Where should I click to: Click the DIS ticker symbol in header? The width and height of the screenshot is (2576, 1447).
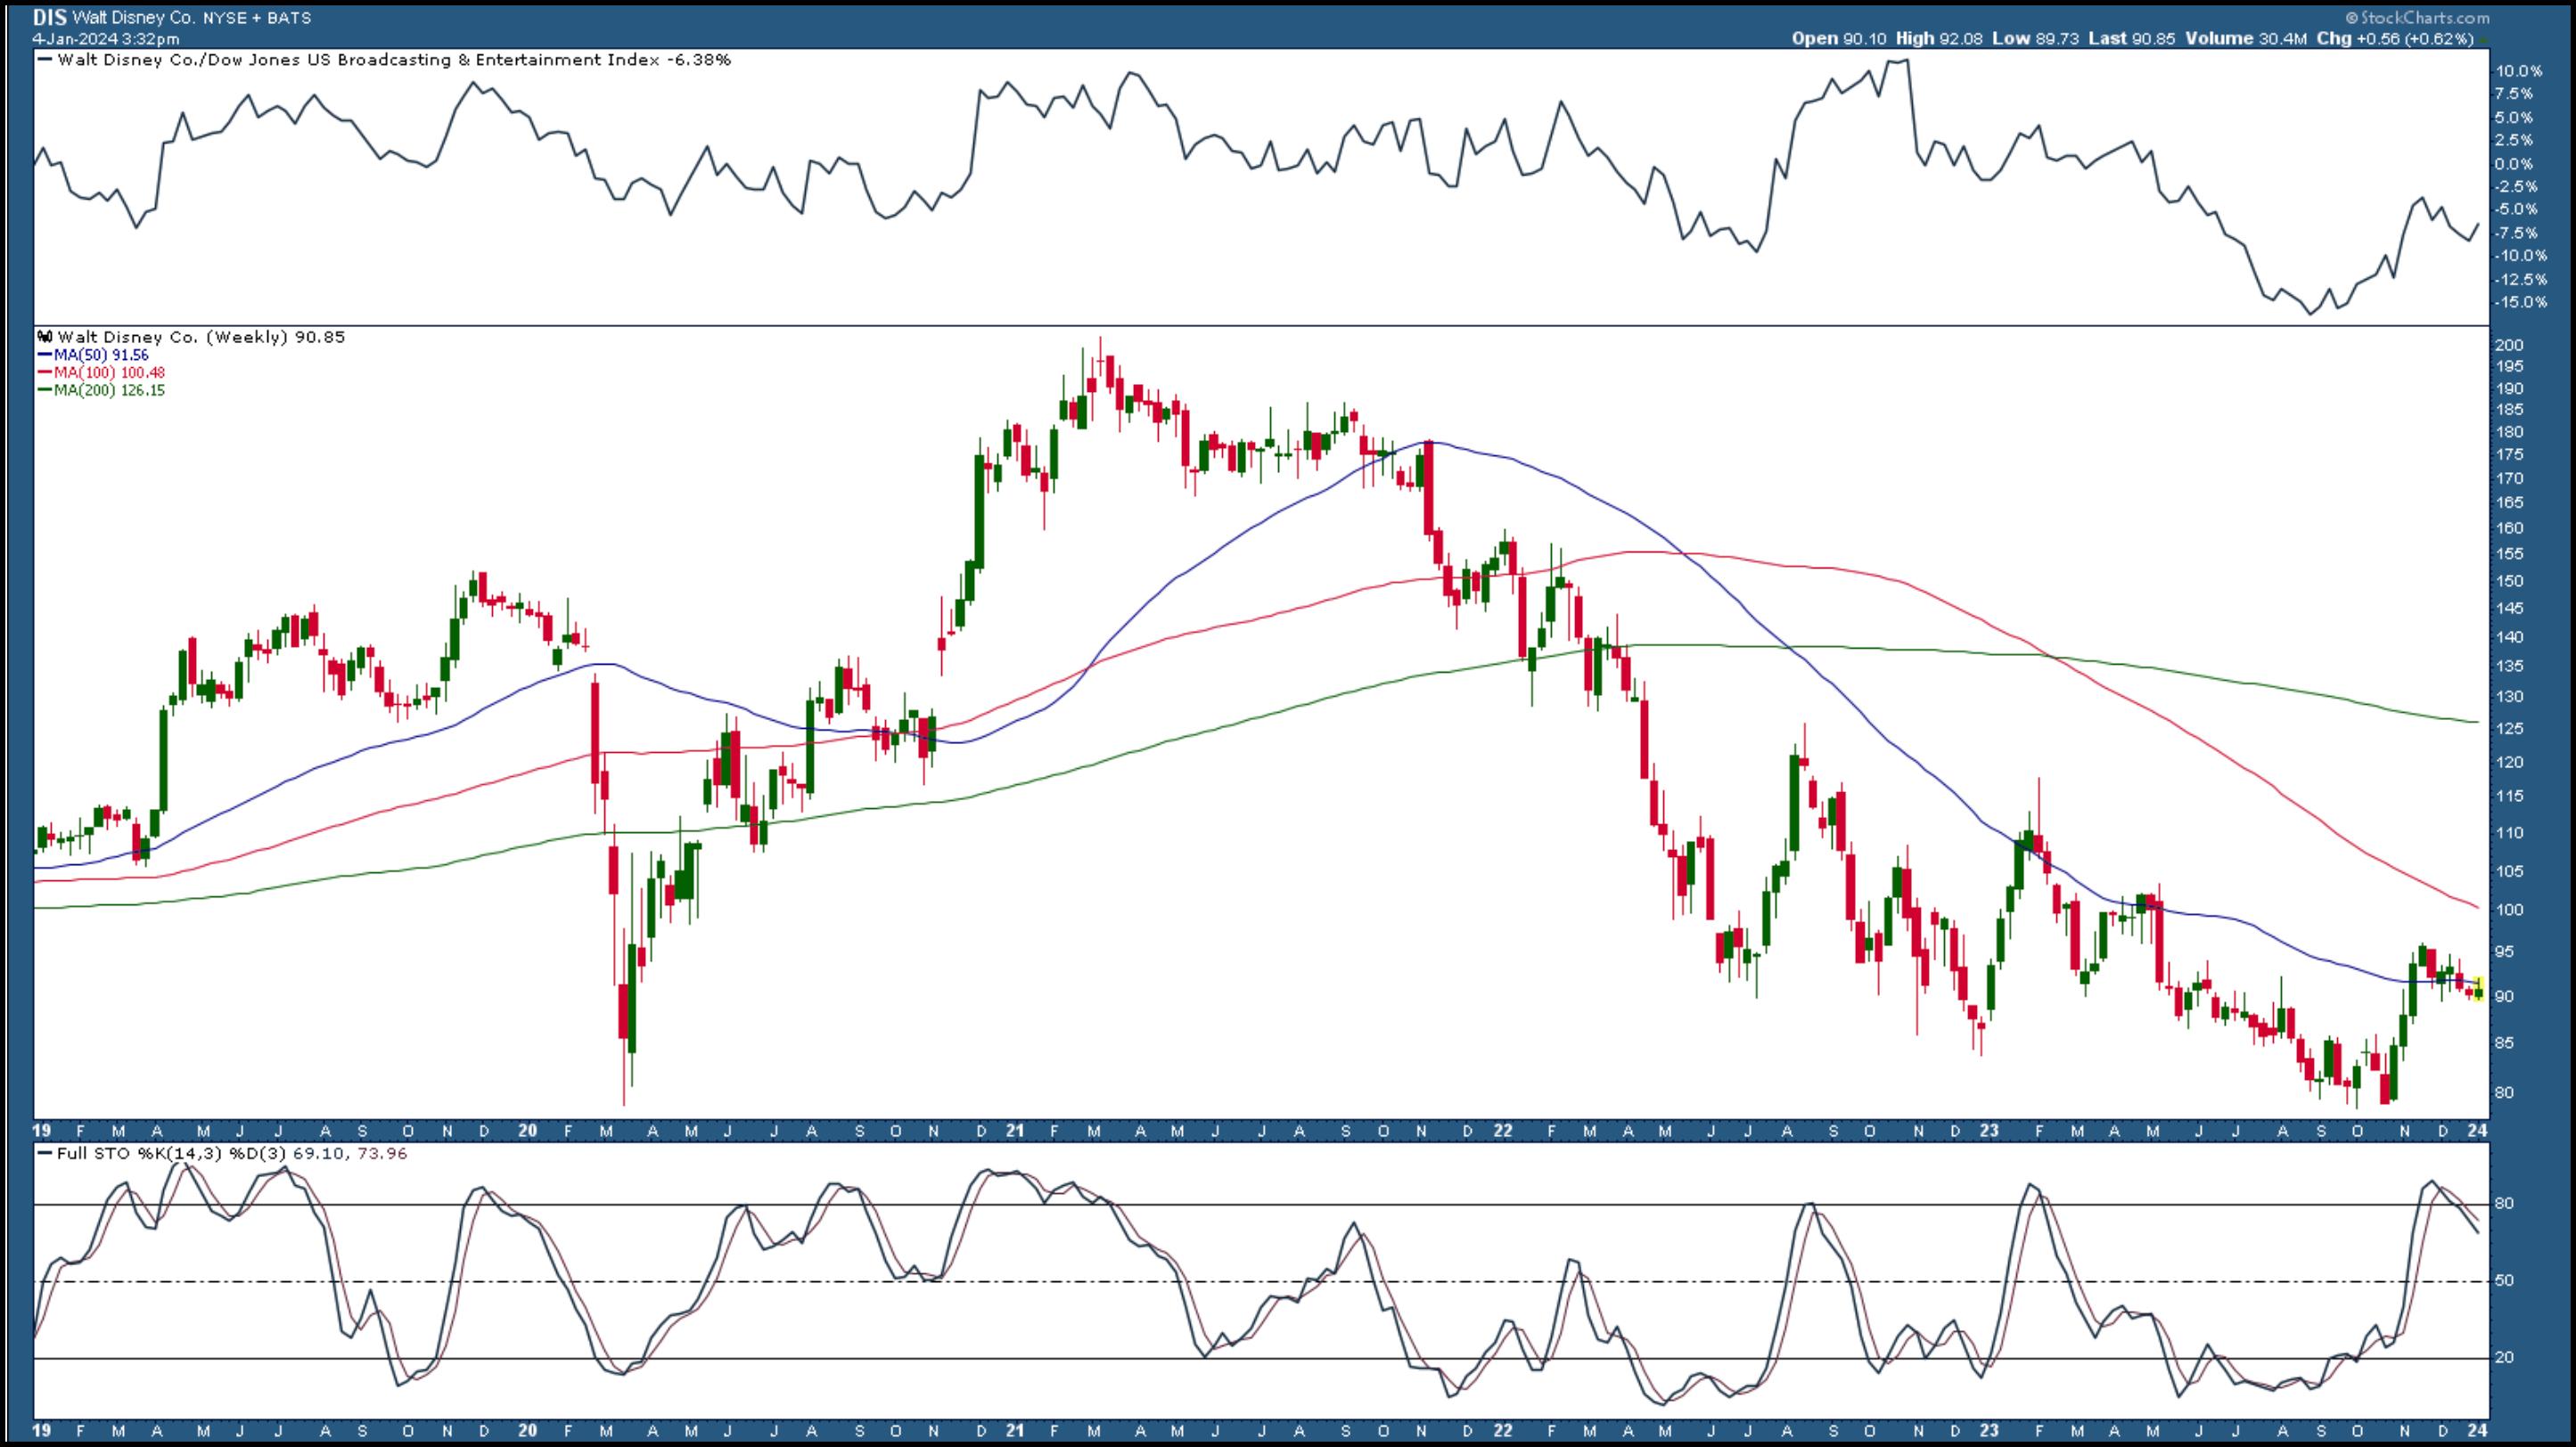pyautogui.click(x=49, y=18)
